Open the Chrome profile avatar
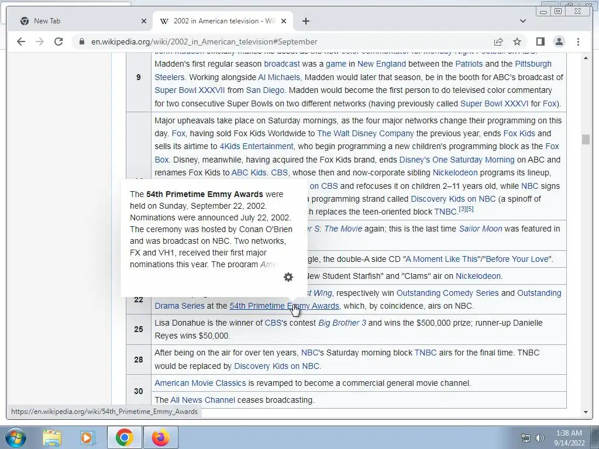 tap(559, 42)
